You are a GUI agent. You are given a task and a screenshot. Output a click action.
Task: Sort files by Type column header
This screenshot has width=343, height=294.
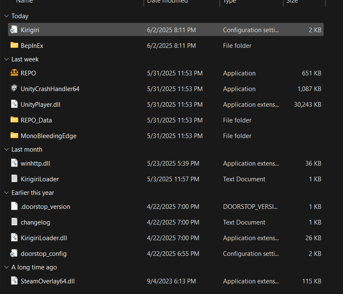pyautogui.click(x=230, y=2)
